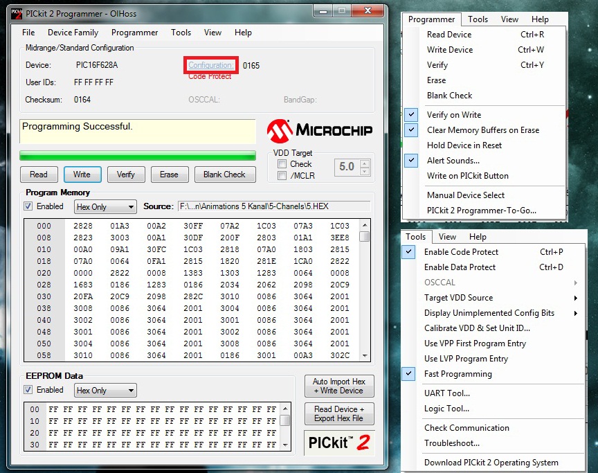
Task: Click the Source file path field
Action: pyautogui.click(x=274, y=206)
